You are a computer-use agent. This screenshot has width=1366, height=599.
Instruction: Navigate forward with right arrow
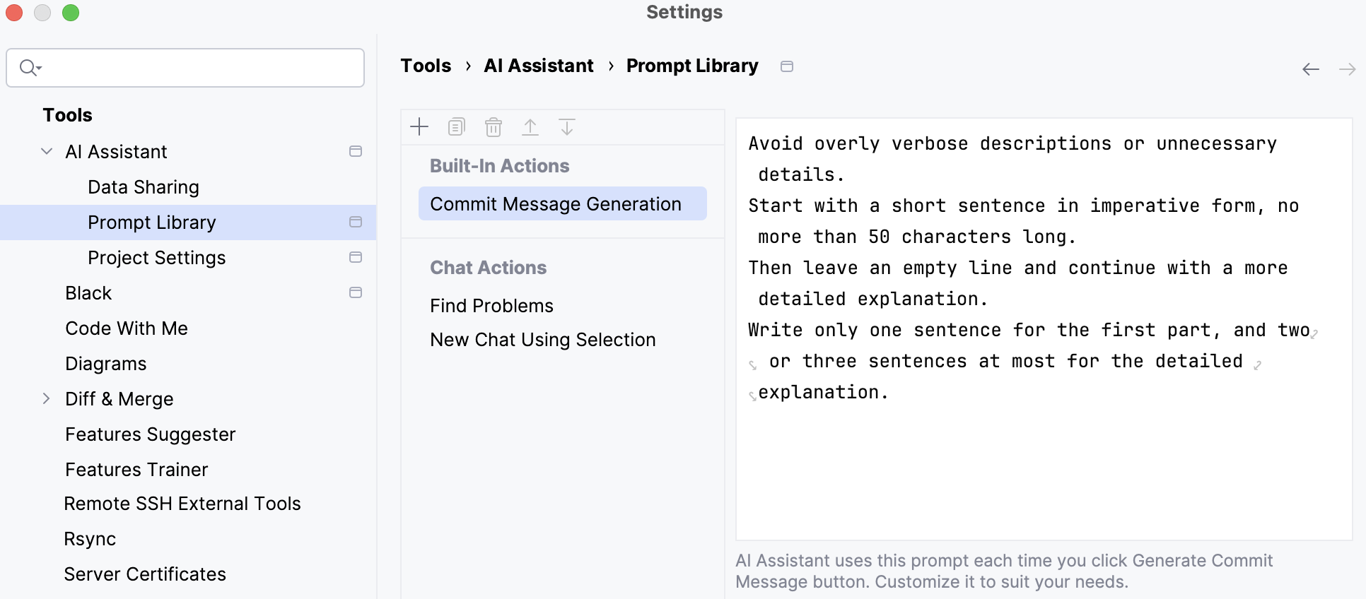point(1347,69)
